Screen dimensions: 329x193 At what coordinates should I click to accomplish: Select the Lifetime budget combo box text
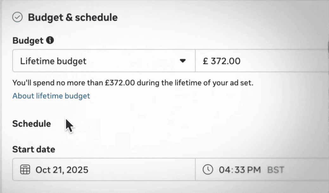click(x=53, y=61)
